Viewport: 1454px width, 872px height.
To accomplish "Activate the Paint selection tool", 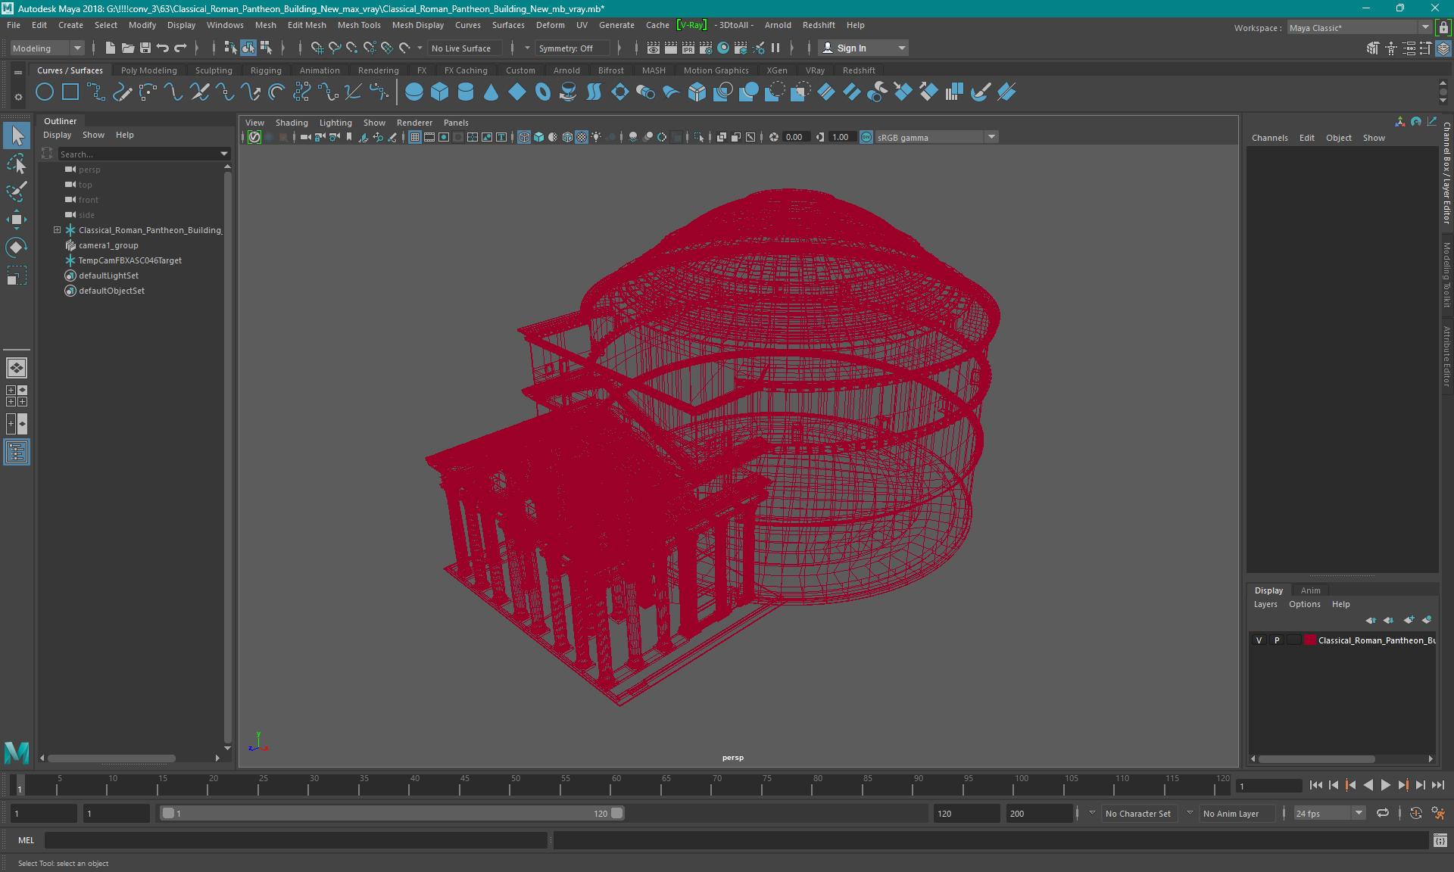I will coord(16,191).
